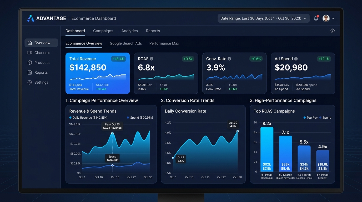Open dashboard settings gear icon

pyautogui.click(x=333, y=31)
